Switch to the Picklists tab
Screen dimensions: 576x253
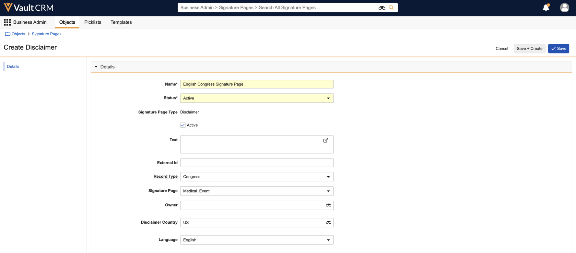point(92,22)
